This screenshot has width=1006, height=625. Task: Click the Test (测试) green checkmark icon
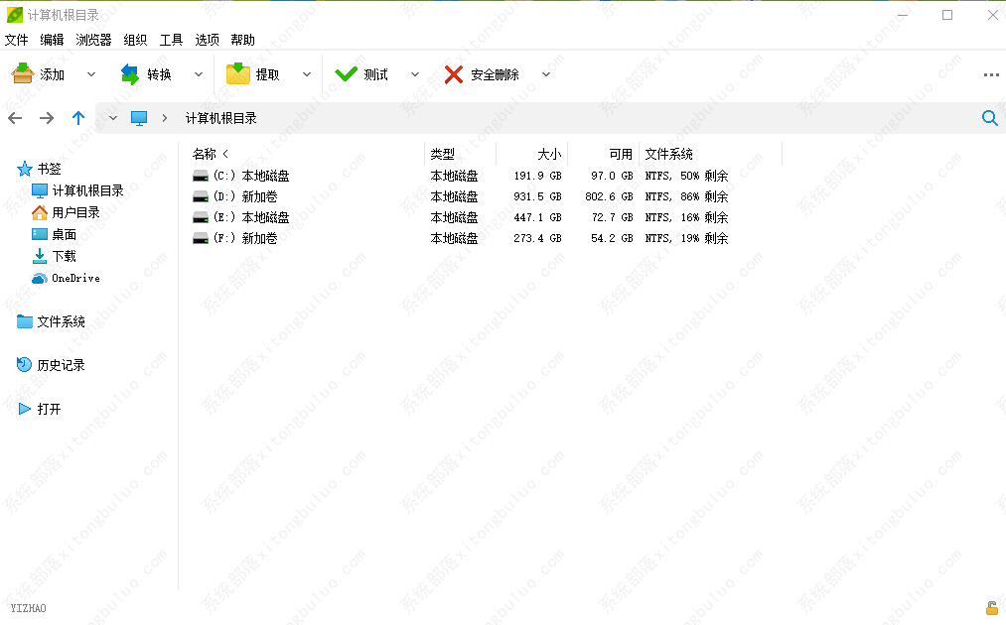(x=346, y=74)
